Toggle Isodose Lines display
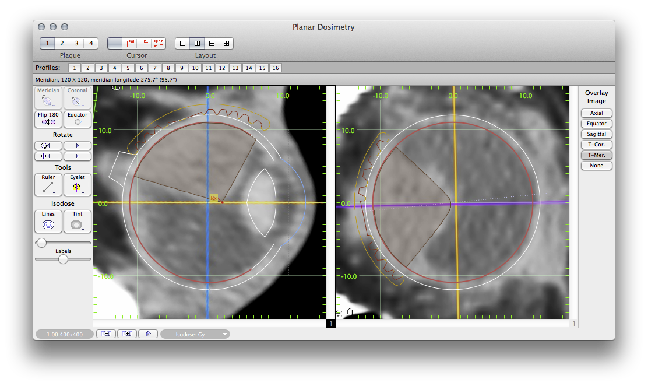Viewport: 648px width, 386px height. (48, 222)
